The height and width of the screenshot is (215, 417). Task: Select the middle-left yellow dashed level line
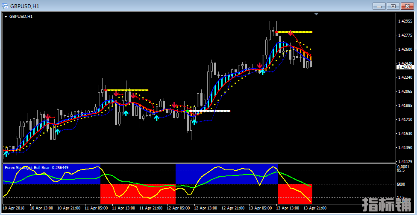(127, 90)
